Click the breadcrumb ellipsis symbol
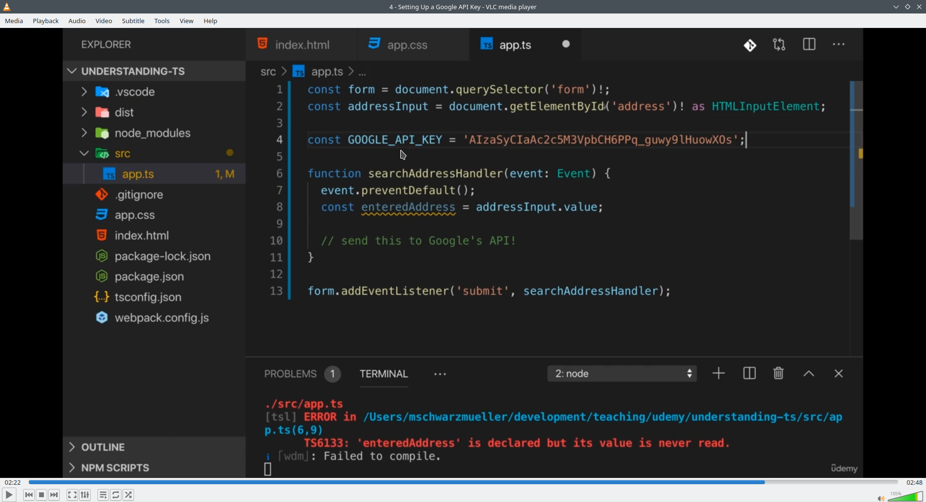926x502 pixels. (363, 73)
